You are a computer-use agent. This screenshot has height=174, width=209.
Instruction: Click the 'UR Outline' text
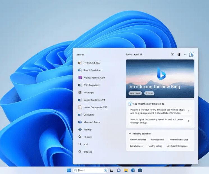point(89,115)
